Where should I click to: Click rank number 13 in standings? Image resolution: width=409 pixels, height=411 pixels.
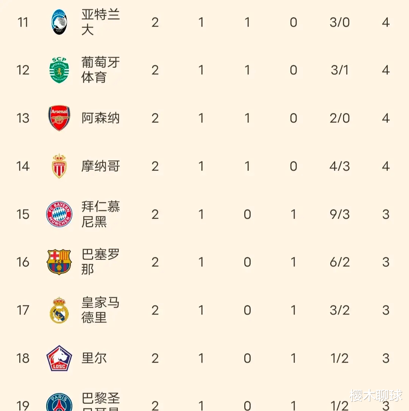point(23,118)
